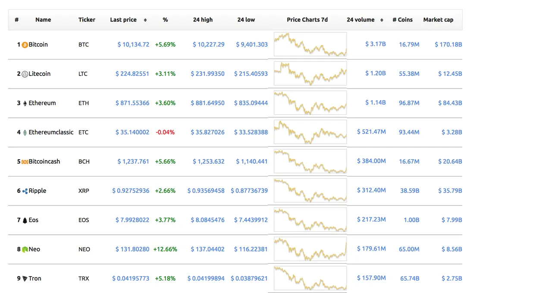This screenshot has width=552, height=293.
Task: Click Bitcoin market cap $ 170.18B
Action: pos(448,44)
